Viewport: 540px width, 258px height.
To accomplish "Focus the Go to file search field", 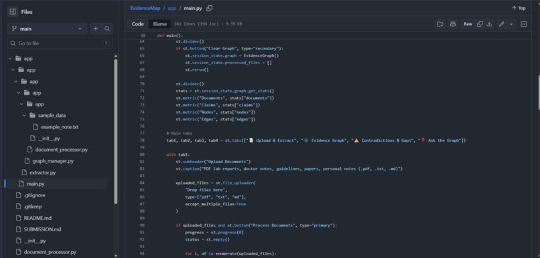I will click(x=60, y=43).
